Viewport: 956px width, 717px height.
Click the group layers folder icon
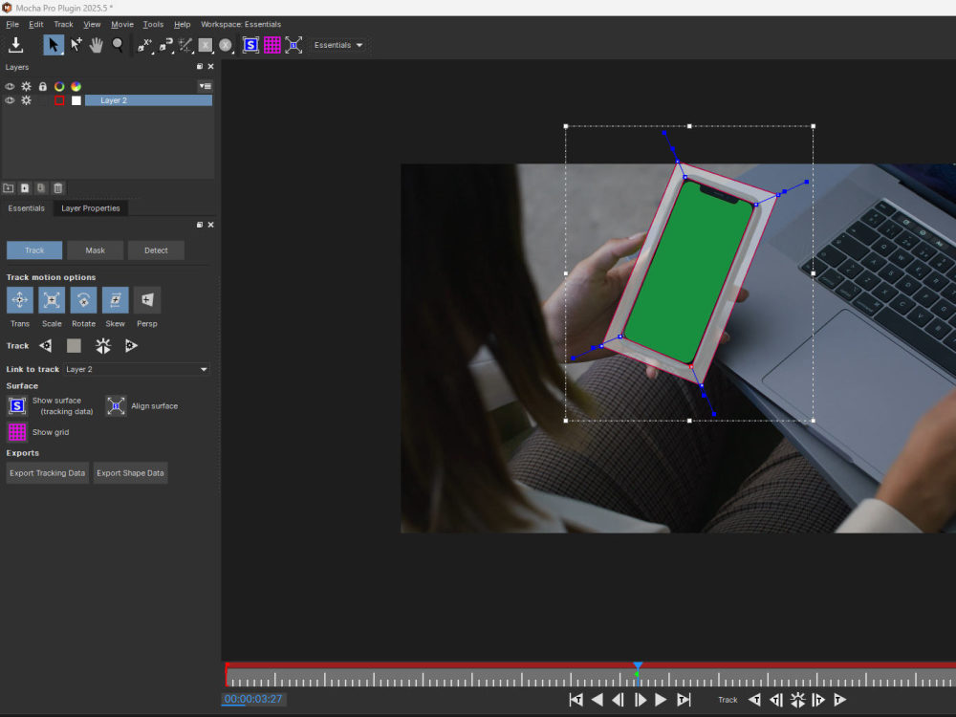(9, 188)
